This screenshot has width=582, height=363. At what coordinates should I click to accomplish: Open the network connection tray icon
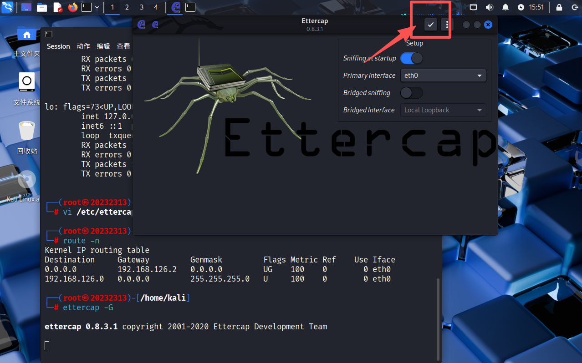pyautogui.click(x=474, y=7)
